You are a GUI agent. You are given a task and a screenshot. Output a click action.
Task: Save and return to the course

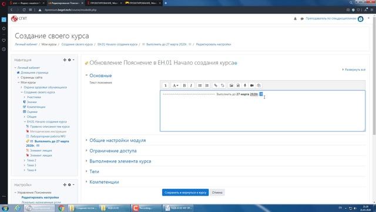(185, 193)
